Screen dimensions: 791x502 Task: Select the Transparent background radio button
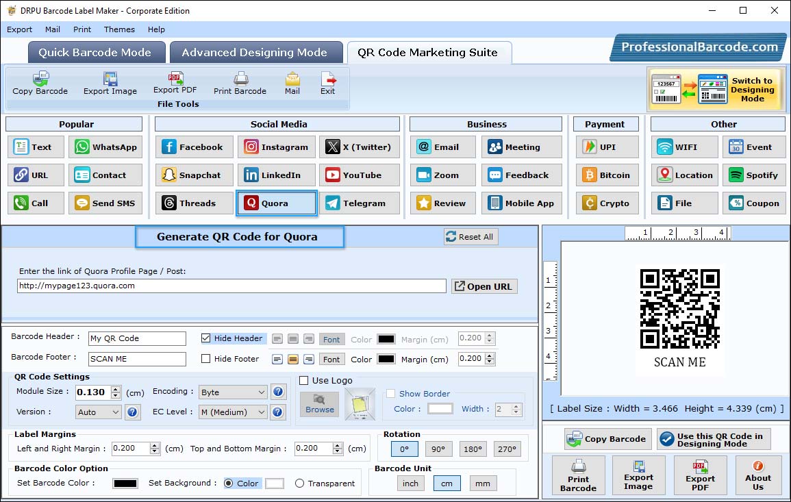tap(300, 484)
